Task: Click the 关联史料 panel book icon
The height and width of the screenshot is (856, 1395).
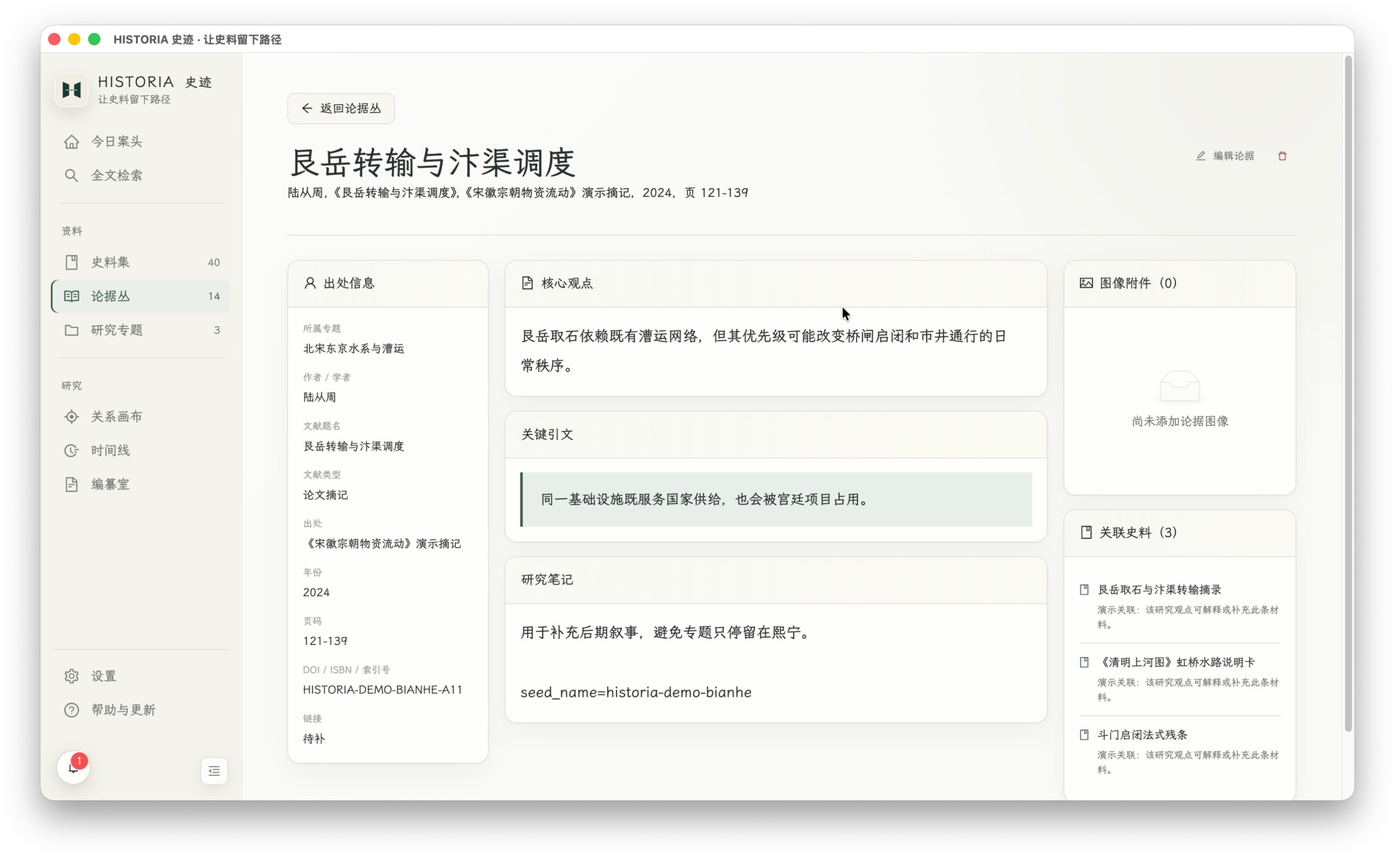Action: [x=1086, y=532]
